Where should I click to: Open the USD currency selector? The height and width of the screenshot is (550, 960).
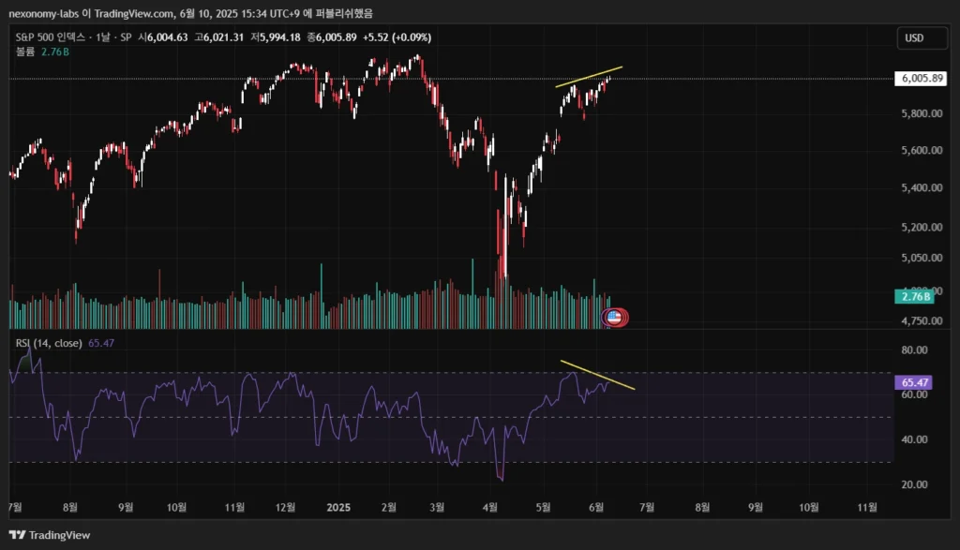pos(913,38)
